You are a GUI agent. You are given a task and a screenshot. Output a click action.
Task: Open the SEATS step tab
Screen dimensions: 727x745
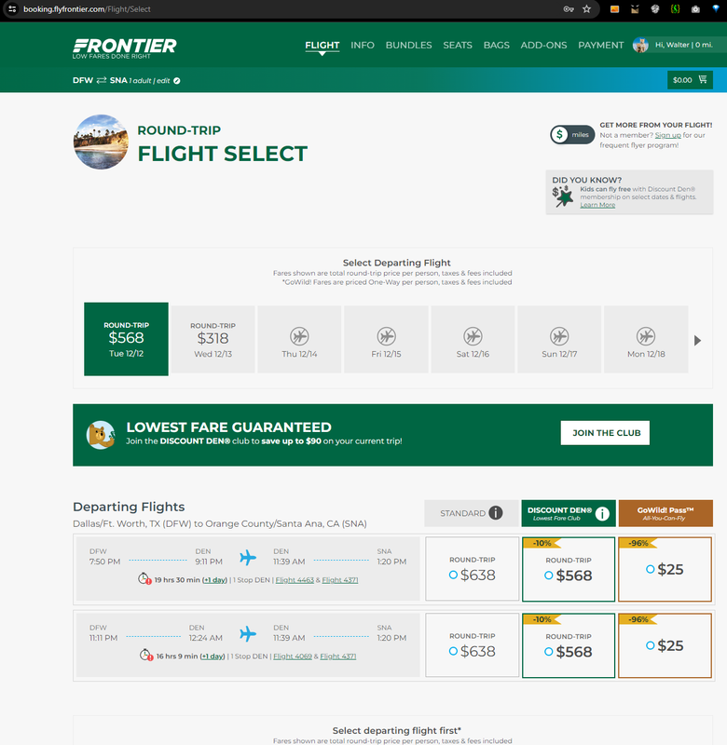[x=458, y=45]
